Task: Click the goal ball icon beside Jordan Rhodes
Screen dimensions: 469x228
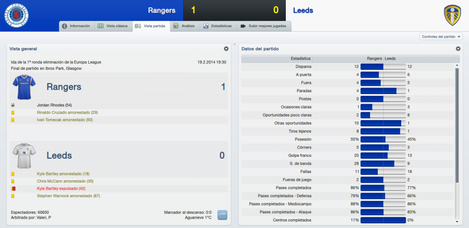Action: coord(12,105)
